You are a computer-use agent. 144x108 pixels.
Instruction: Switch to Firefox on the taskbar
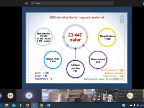point(28,105)
